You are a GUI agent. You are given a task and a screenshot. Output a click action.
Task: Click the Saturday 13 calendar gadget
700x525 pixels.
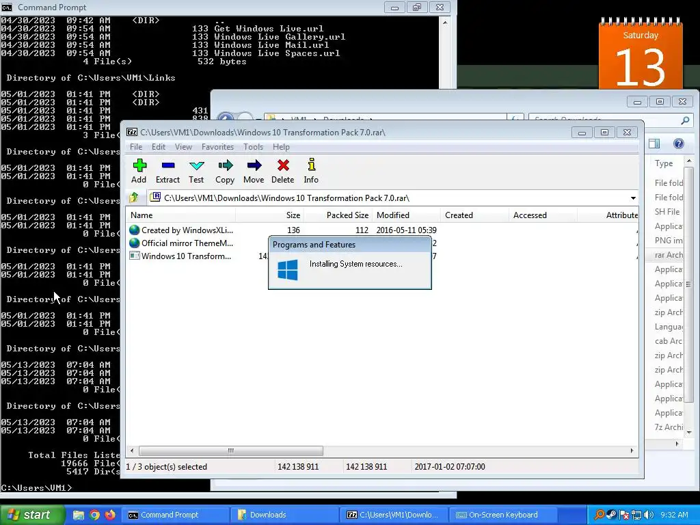(641, 54)
